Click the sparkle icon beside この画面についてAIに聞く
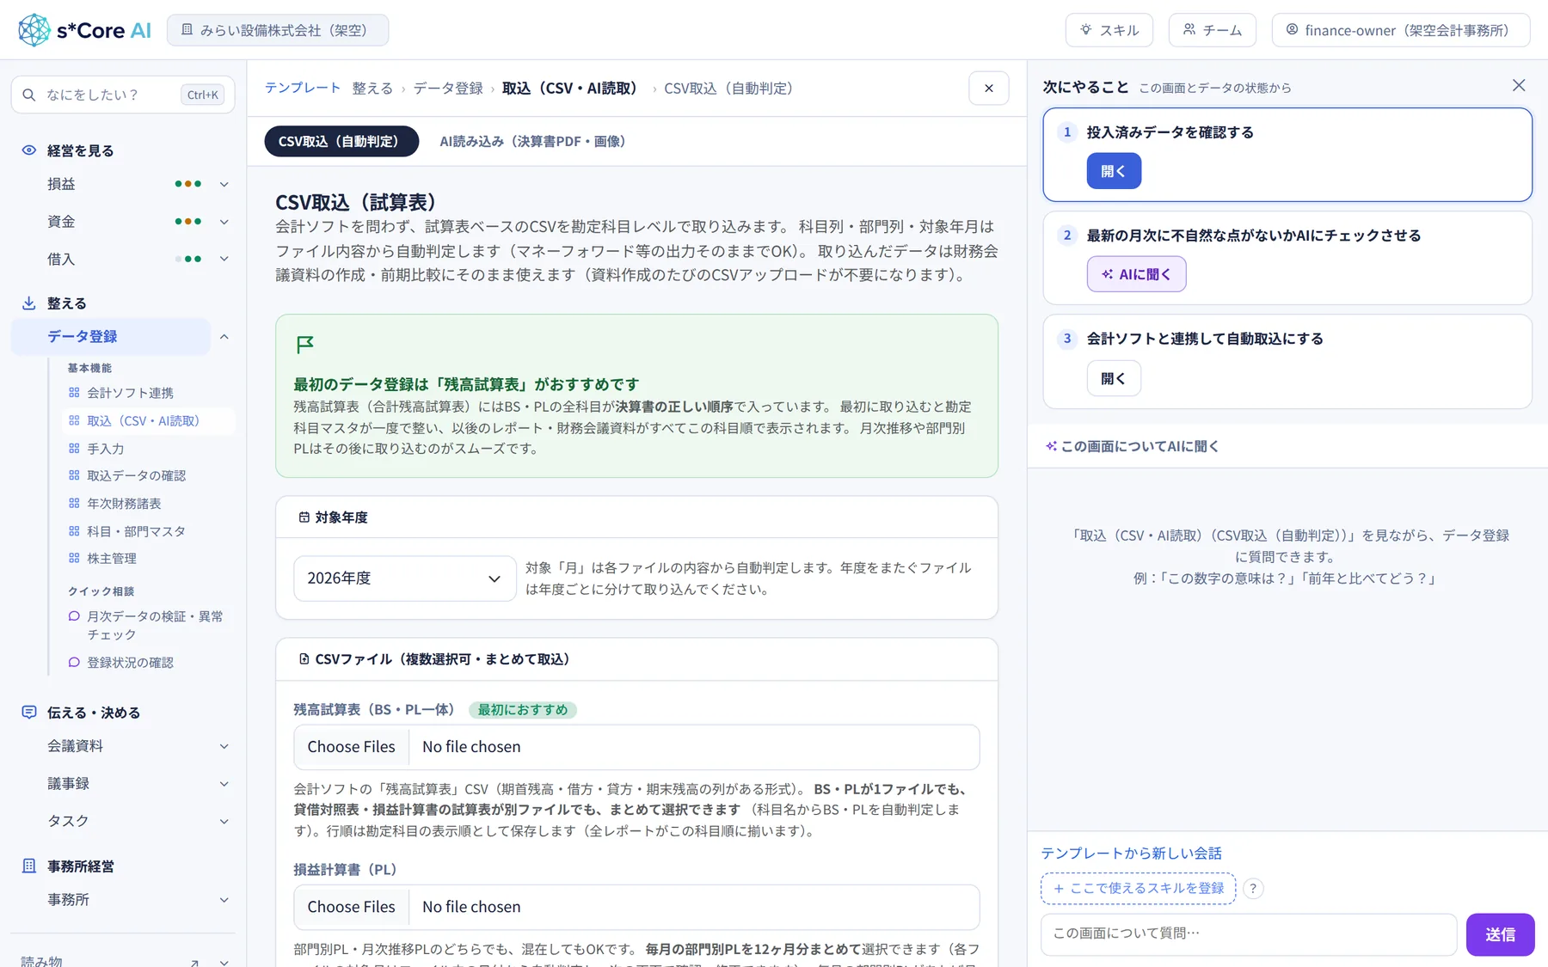 click(x=1051, y=446)
